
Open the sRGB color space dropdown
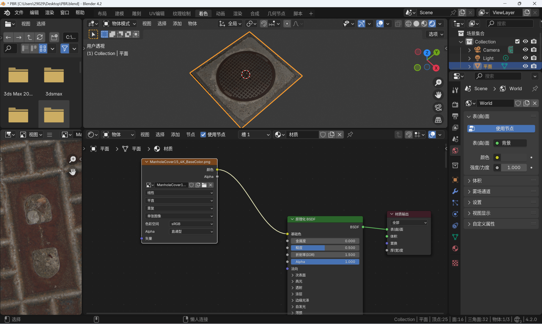(x=191, y=224)
